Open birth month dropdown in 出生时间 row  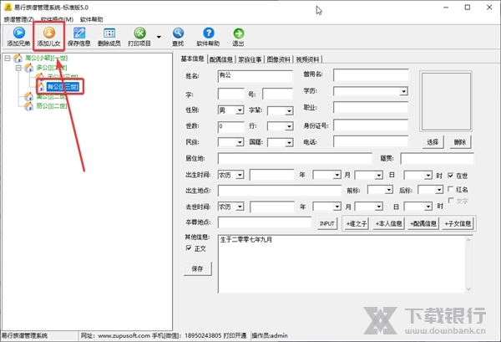tap(337, 175)
